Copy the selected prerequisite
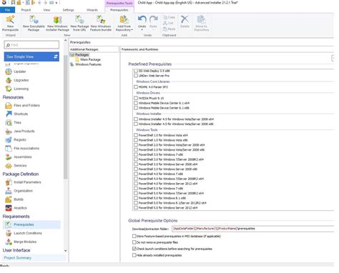The height and width of the screenshot is (273, 339). pyautogui.click(x=169, y=17)
